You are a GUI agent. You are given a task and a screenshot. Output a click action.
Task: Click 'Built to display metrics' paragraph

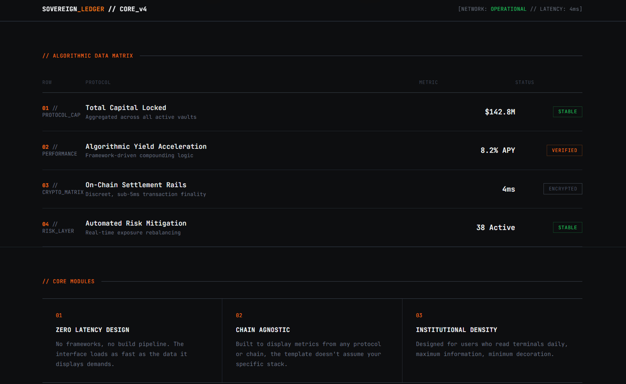(308, 354)
